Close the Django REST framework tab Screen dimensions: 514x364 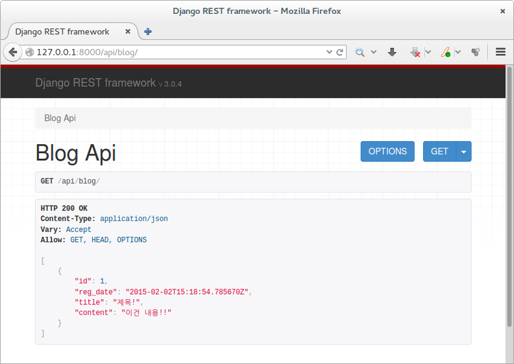pyautogui.click(x=128, y=32)
